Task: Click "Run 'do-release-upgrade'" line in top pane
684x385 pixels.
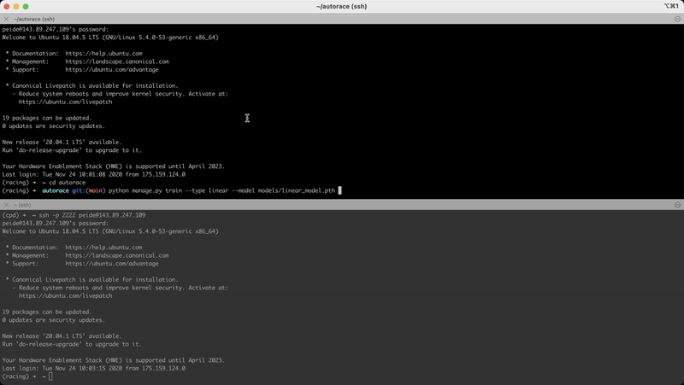Action: tap(72, 150)
